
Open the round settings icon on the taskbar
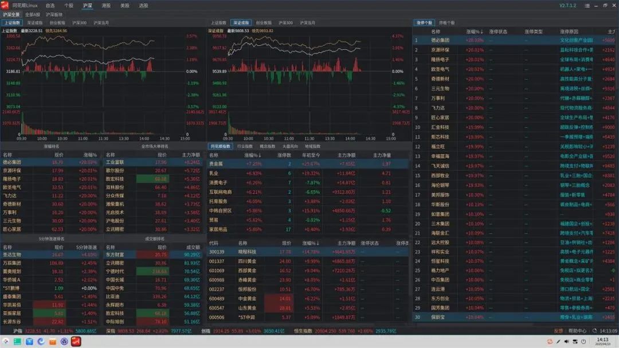pos(64,342)
